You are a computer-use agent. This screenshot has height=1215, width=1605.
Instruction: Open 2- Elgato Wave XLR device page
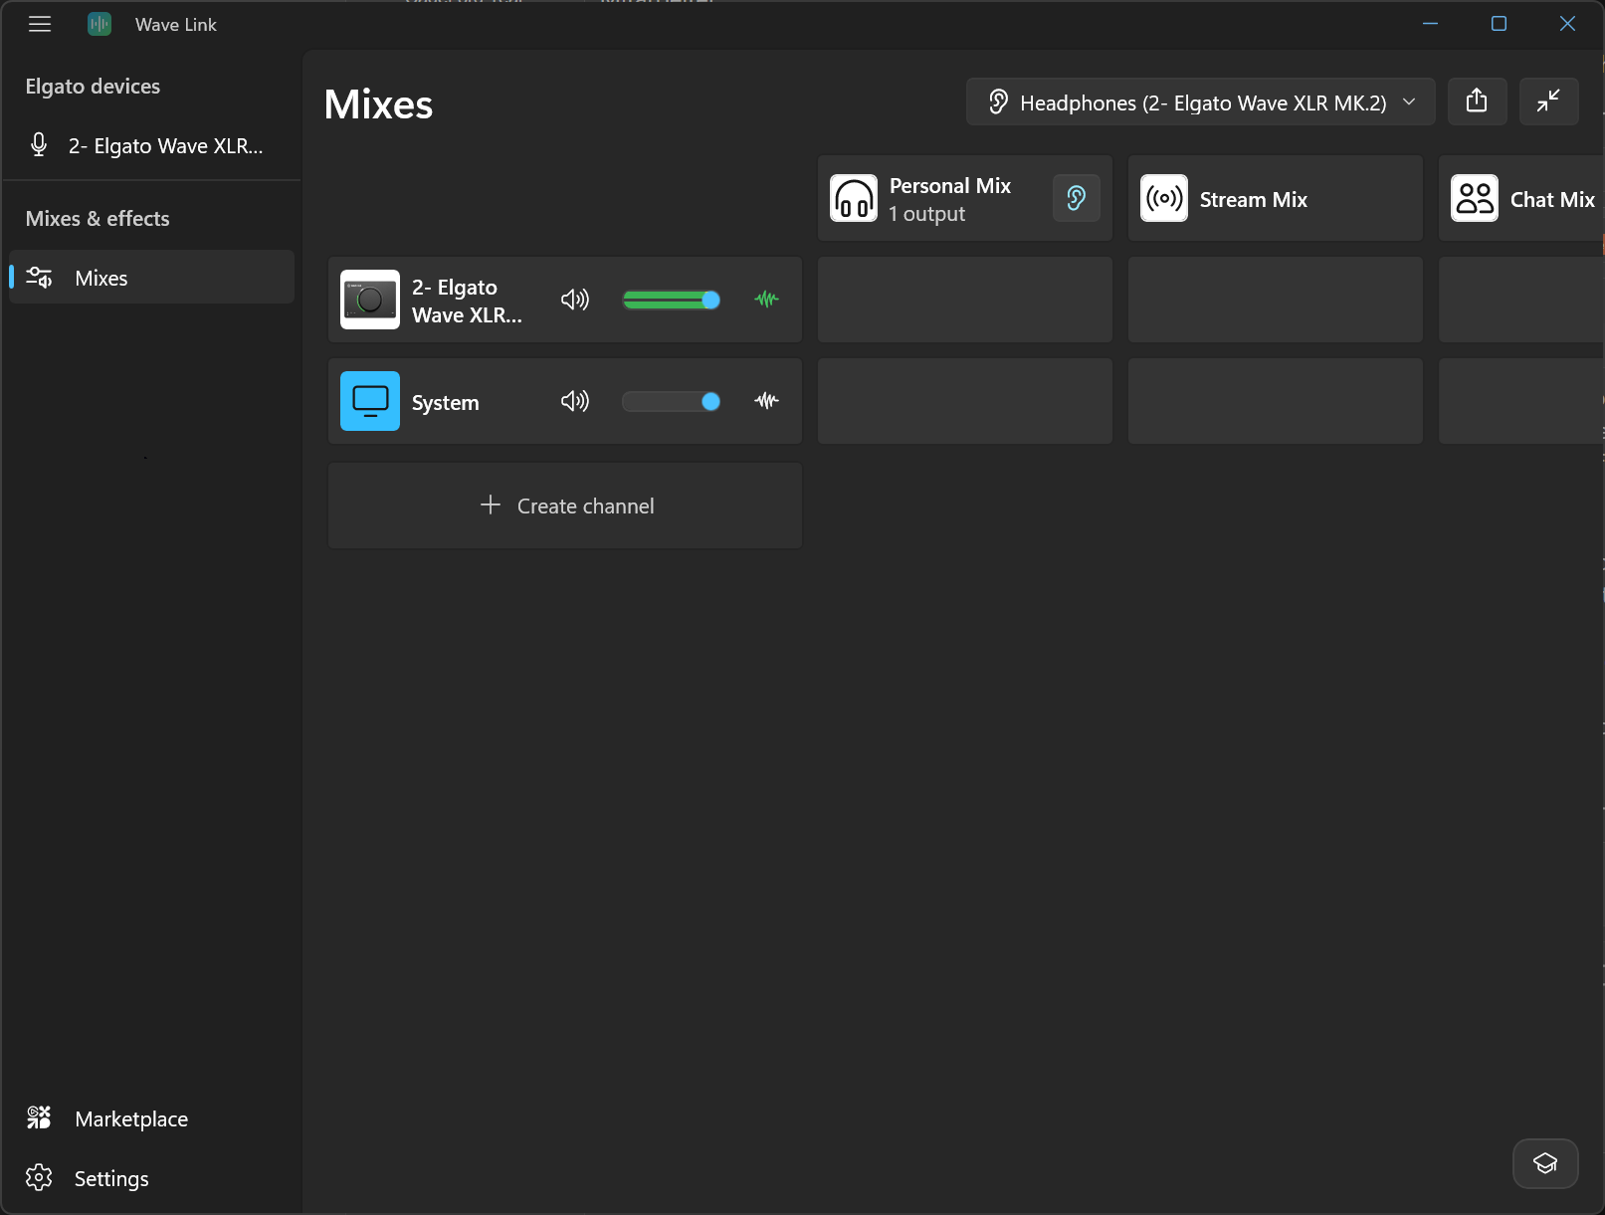151,145
